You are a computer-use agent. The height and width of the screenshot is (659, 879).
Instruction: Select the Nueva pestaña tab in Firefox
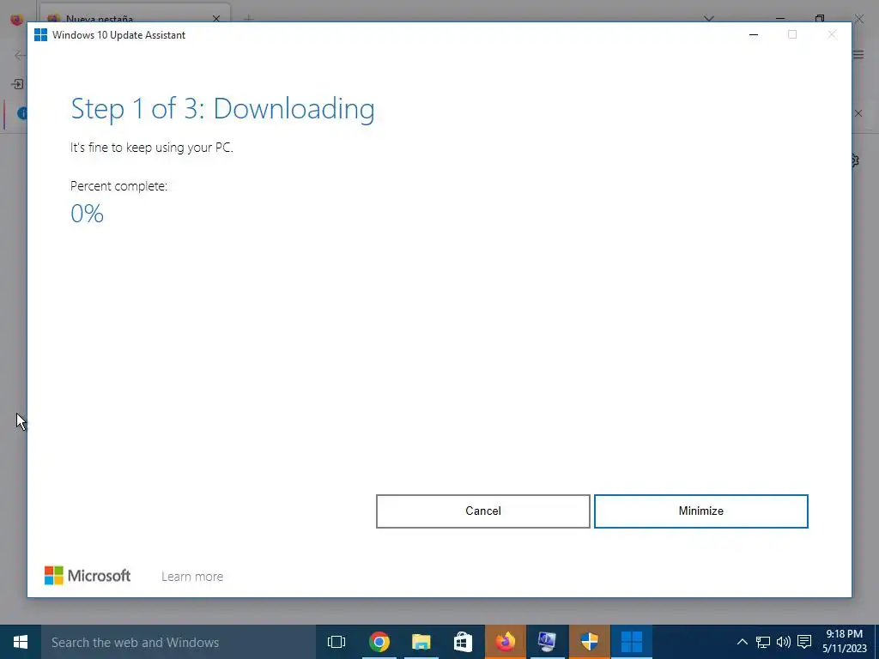[x=135, y=15]
